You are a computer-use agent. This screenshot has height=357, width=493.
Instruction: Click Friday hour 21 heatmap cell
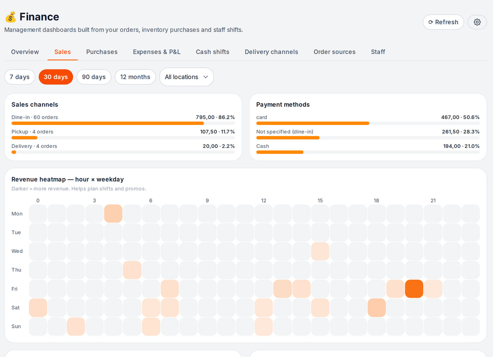point(433,289)
